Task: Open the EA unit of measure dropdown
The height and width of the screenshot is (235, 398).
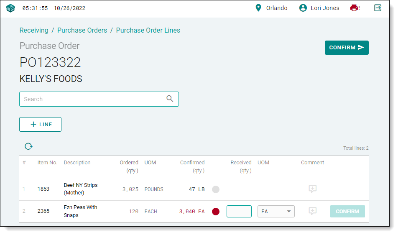Action: tap(276, 212)
